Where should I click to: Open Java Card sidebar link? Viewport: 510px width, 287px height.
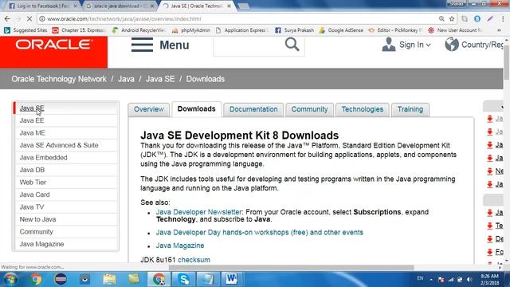(x=34, y=195)
